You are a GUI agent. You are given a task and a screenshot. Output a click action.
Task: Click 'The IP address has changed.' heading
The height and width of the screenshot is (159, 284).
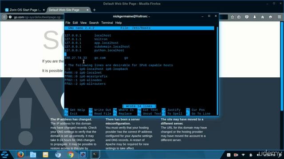click(x=71, y=119)
